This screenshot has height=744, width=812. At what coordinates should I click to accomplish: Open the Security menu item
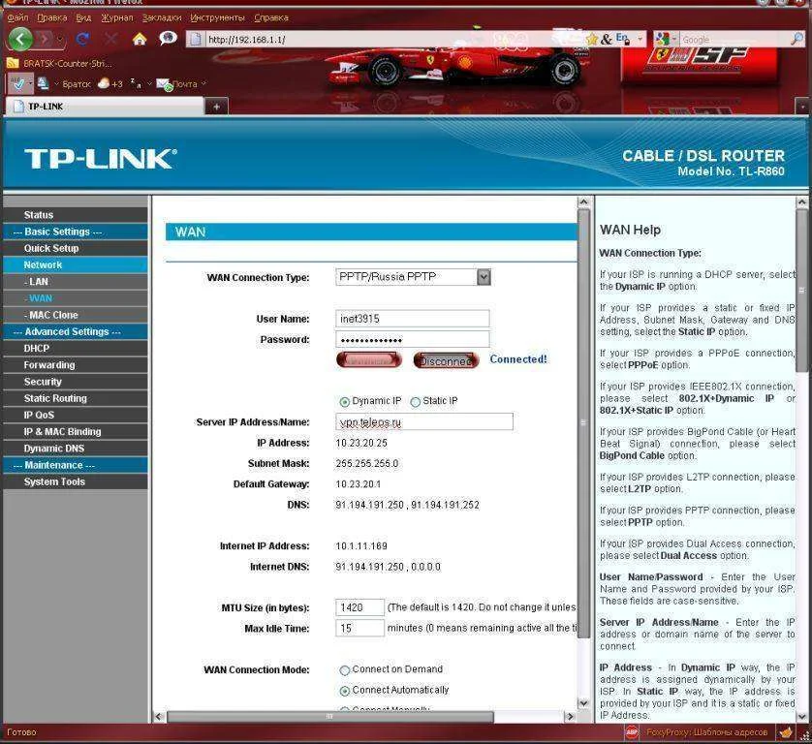75,381
